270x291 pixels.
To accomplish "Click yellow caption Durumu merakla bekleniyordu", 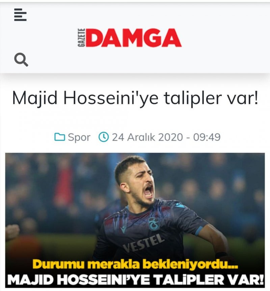I will pyautogui.click(x=135, y=264).
